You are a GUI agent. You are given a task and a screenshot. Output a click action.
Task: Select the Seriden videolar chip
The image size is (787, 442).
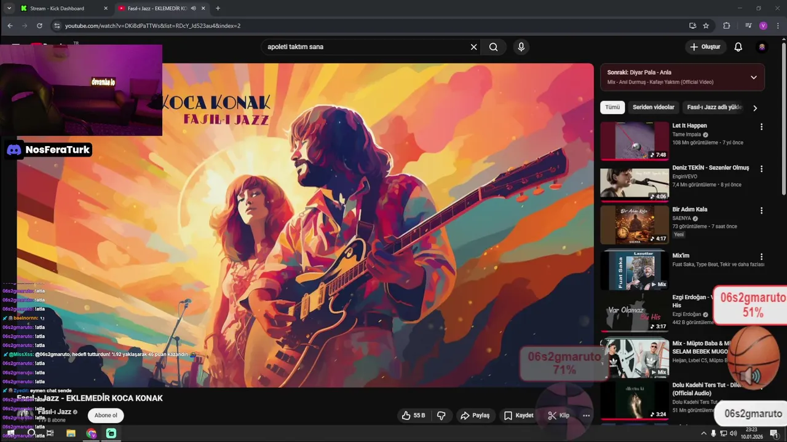pos(654,107)
